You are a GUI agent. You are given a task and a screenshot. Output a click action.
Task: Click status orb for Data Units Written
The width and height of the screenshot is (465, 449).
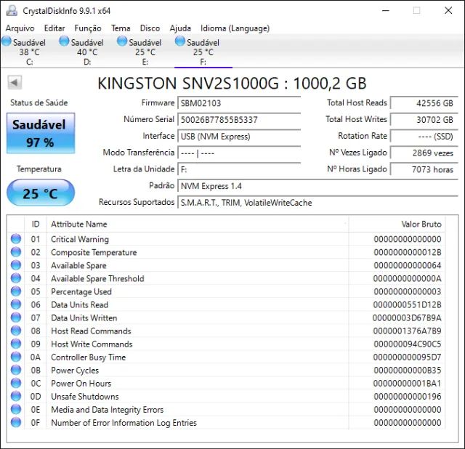tap(16, 317)
